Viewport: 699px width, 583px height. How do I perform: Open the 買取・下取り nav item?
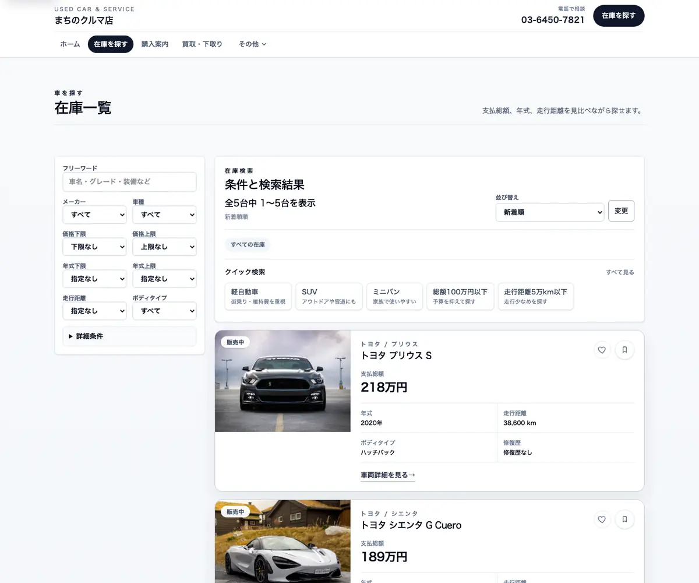tap(202, 44)
